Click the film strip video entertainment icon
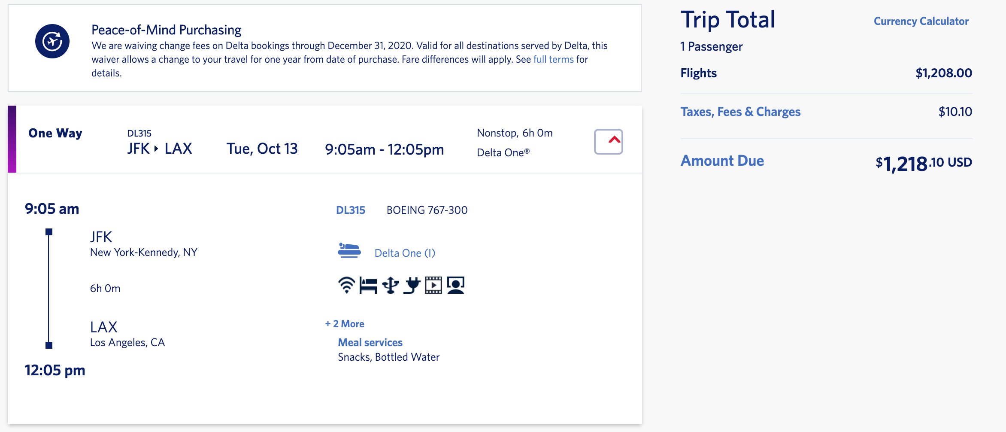Viewport: 1006px width, 432px height. click(433, 285)
